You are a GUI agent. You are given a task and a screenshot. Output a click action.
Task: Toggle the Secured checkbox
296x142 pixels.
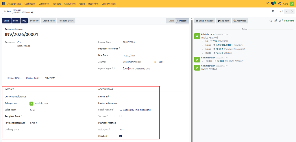pos(121,116)
